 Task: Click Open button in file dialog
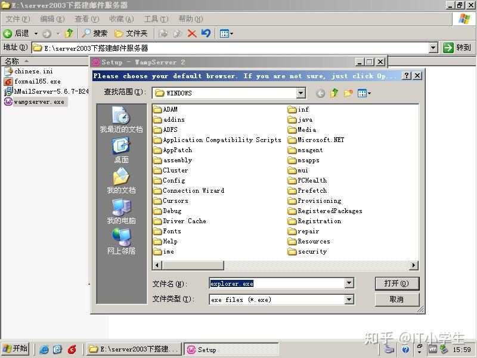397,283
